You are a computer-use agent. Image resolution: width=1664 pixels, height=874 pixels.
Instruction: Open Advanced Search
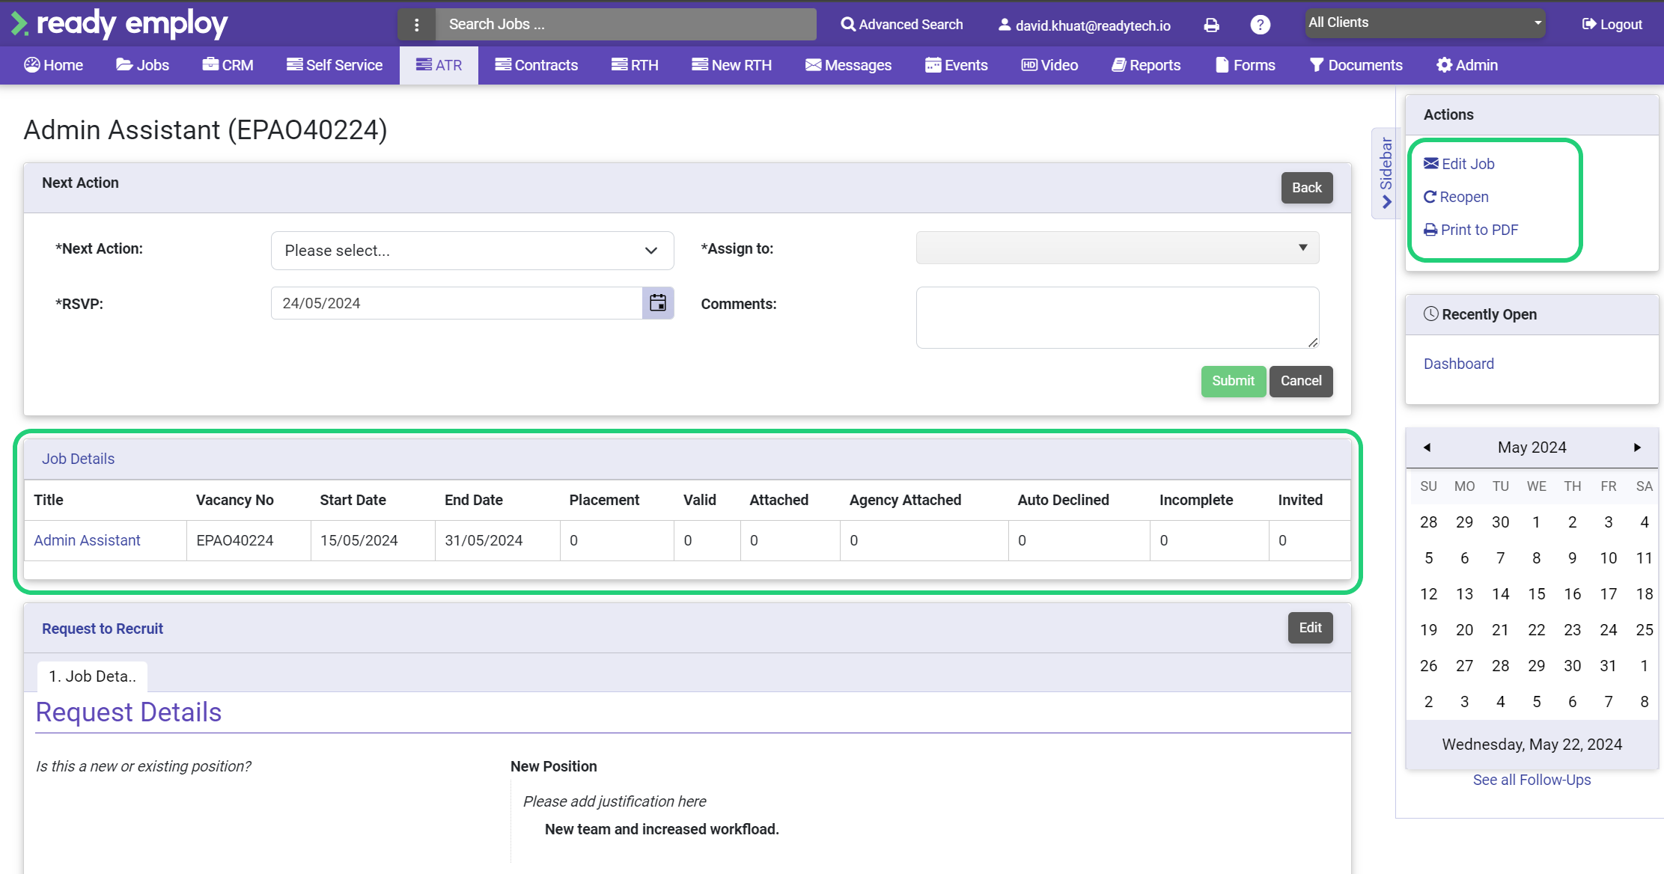[x=902, y=25]
